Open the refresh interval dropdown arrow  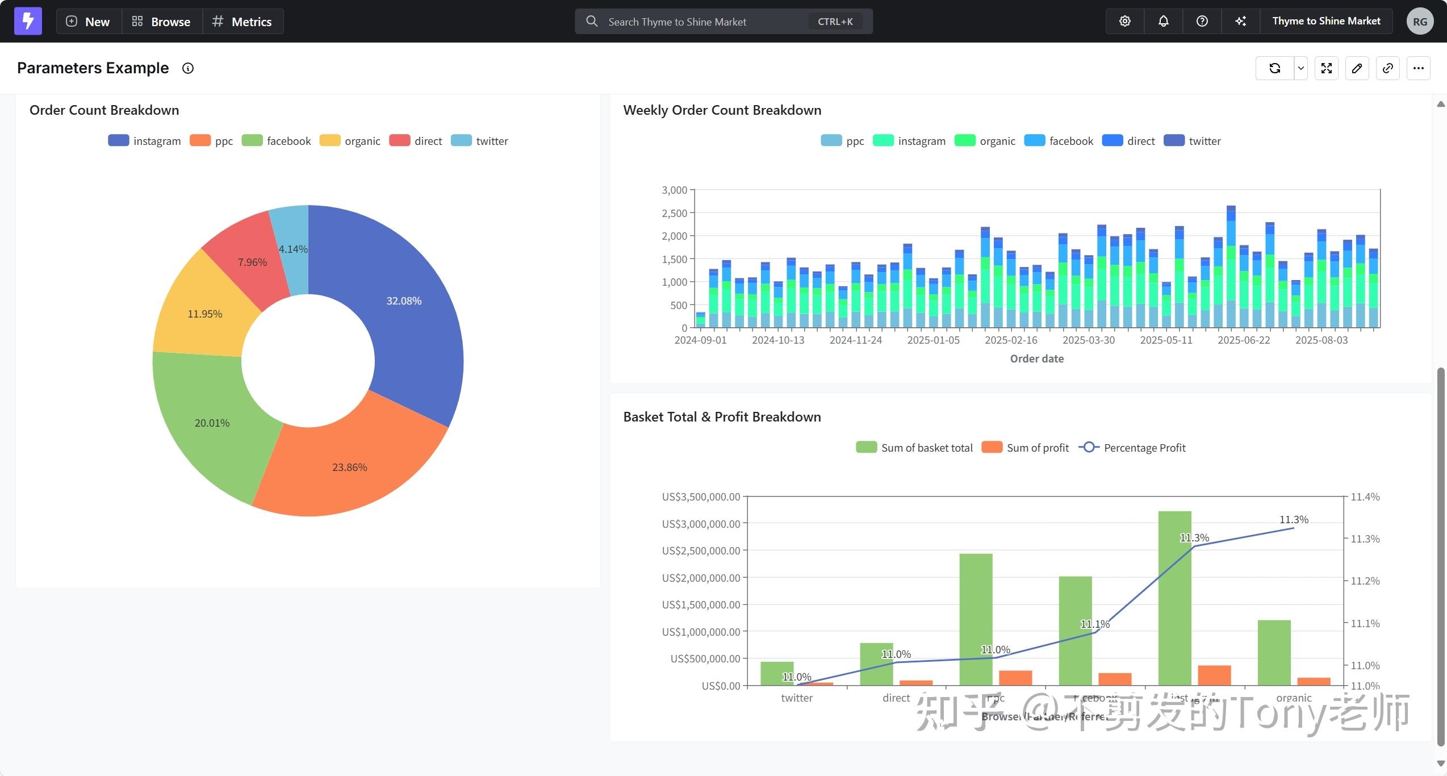1300,68
